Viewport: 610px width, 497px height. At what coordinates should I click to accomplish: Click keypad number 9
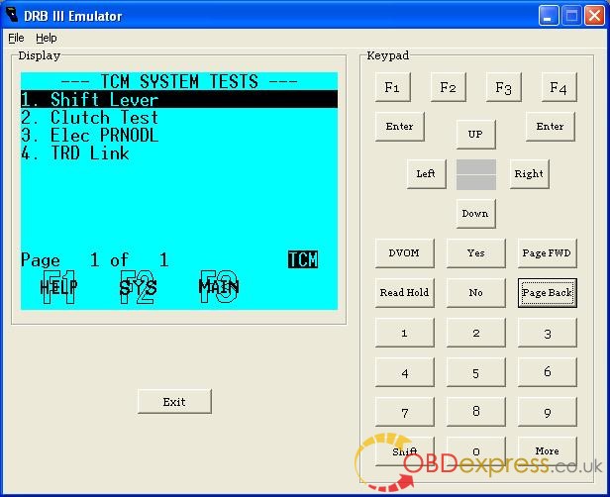547,412
